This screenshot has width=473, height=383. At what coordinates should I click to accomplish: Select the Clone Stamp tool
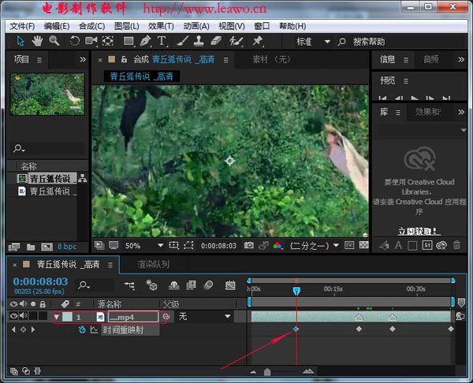[x=199, y=41]
